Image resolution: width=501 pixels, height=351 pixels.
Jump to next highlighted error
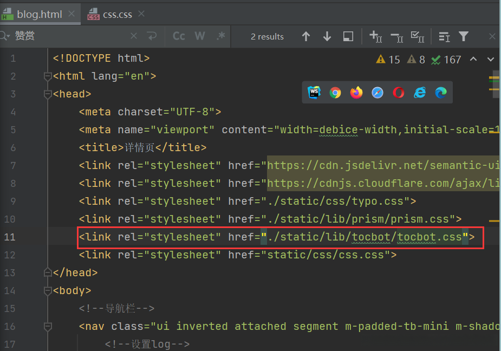click(491, 59)
